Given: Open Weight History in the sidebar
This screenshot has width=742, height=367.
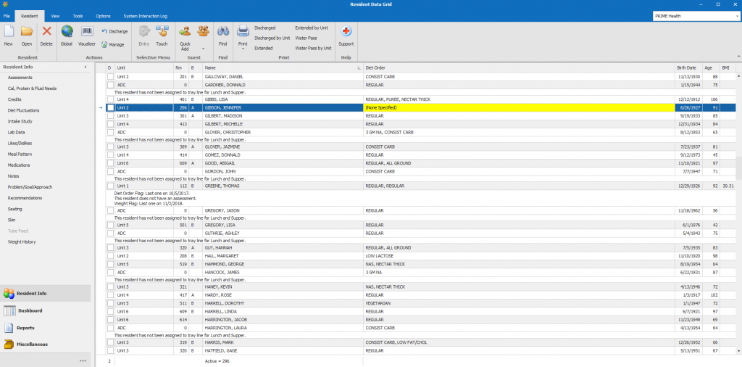Looking at the screenshot, I should coord(22,242).
